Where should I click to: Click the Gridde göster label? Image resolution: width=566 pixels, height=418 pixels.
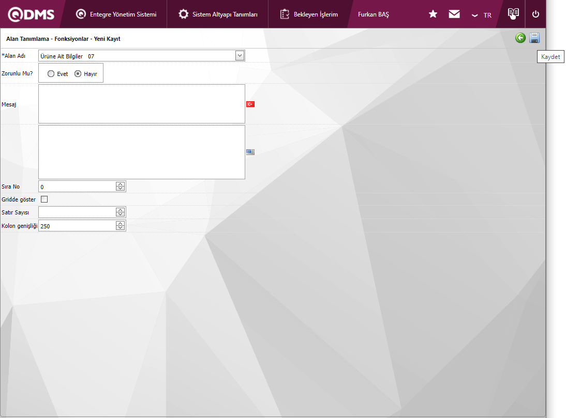point(19,199)
